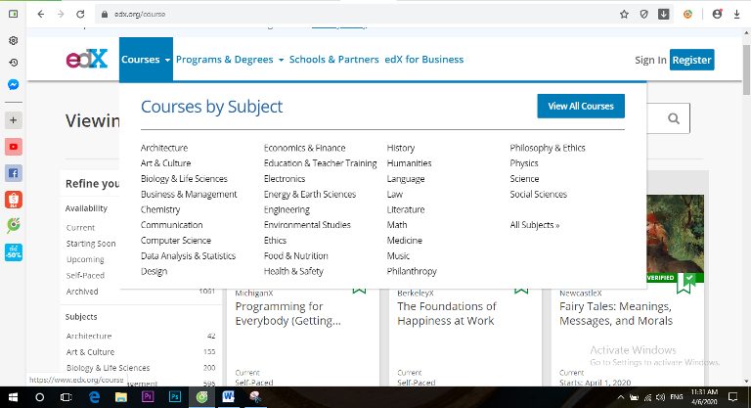751x408 pixels.
Task: Filter by Upcoming availability
Action: [85, 259]
